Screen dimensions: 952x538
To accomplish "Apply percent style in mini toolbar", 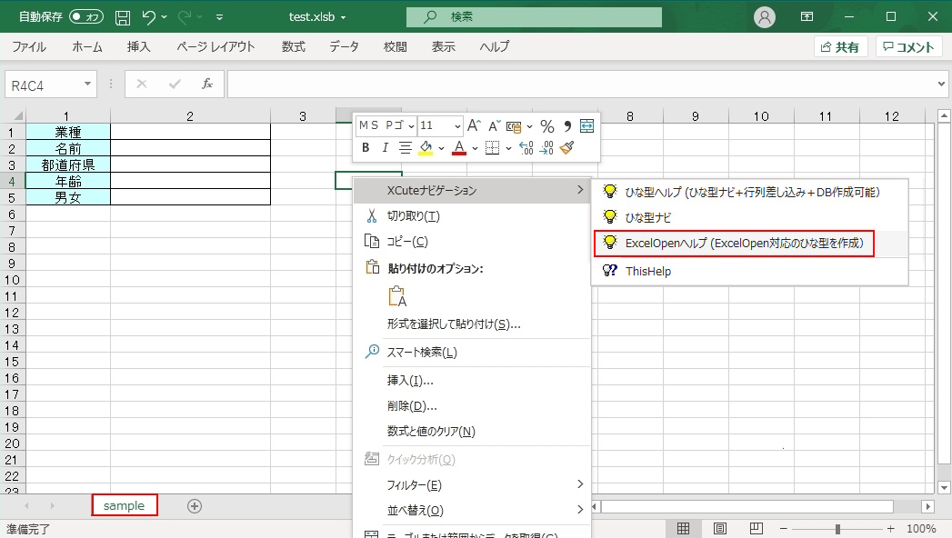I will point(547,126).
